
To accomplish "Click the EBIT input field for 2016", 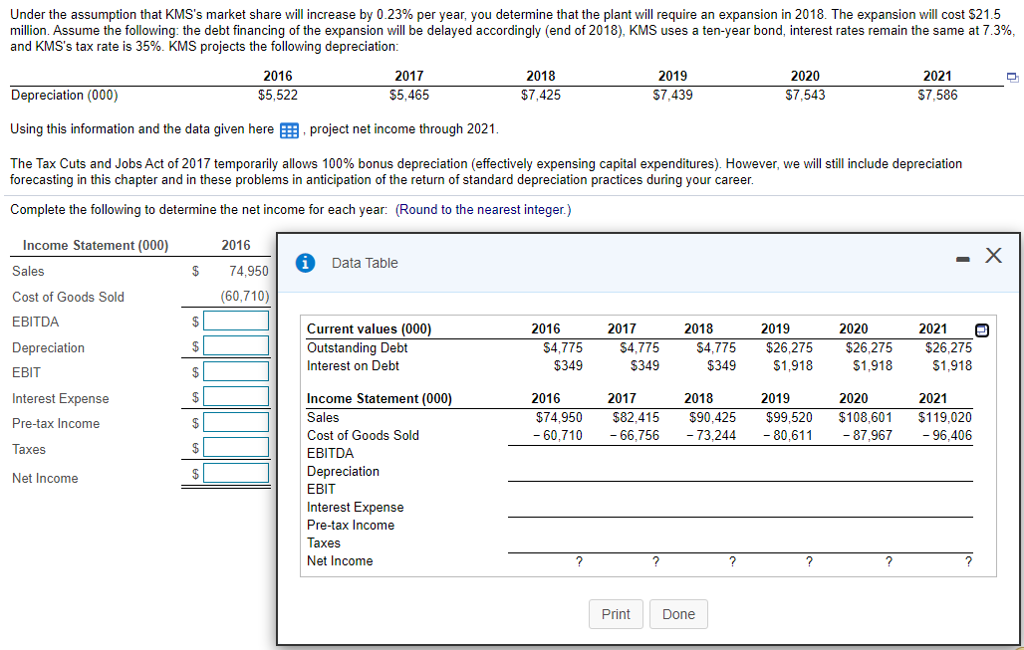I will coord(236,371).
